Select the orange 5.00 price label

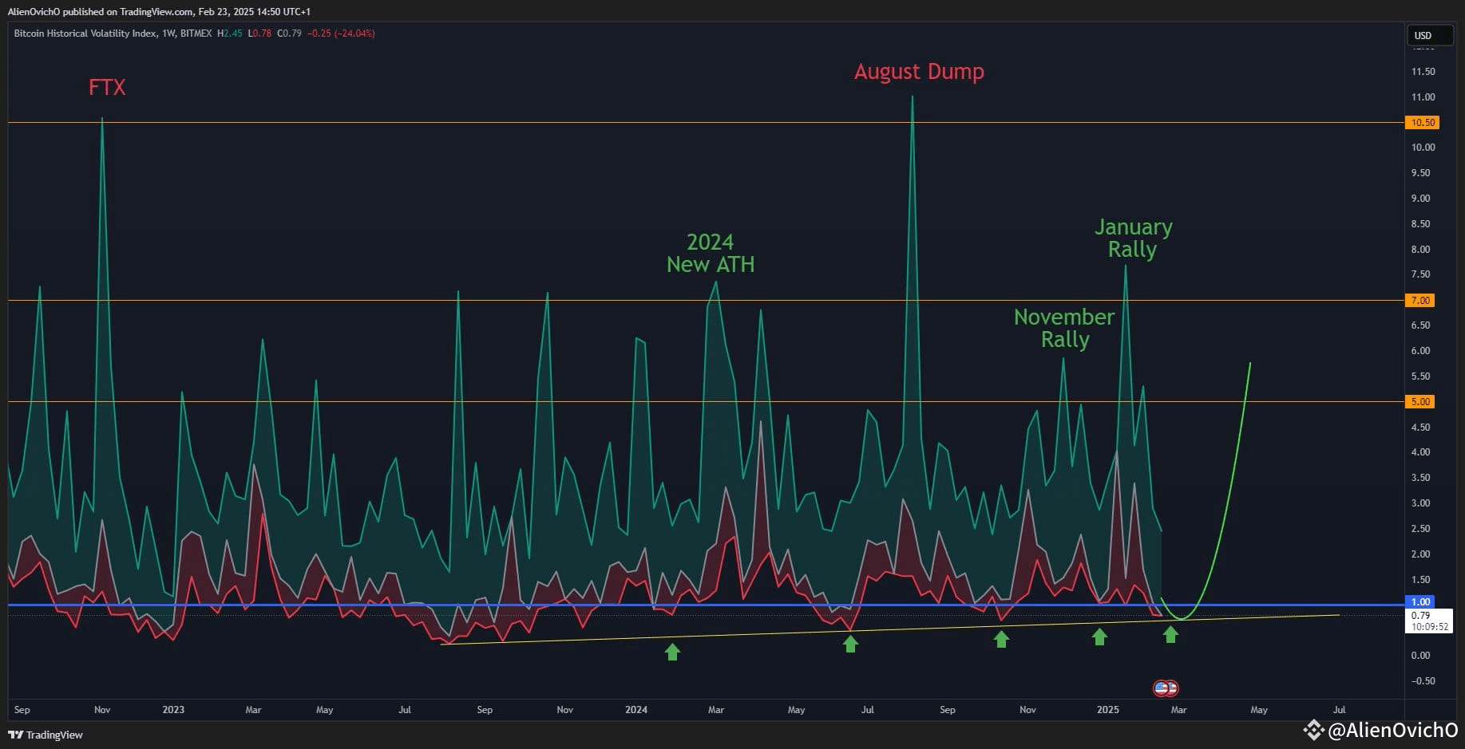[x=1420, y=401]
